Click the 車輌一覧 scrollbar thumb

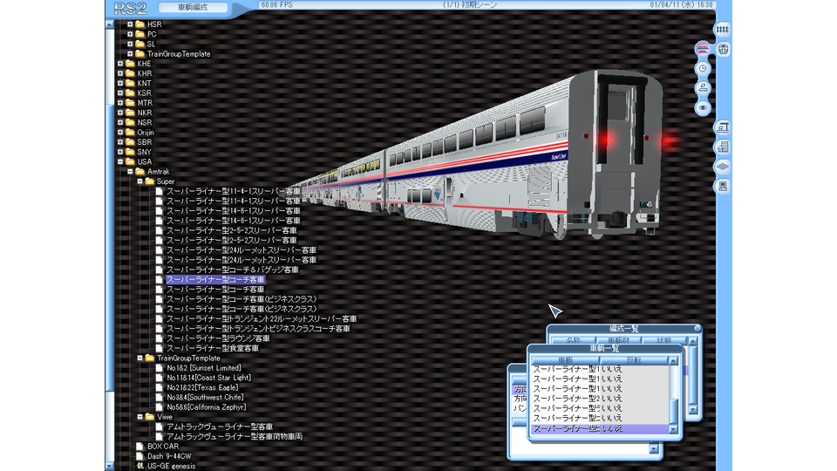[x=673, y=411]
